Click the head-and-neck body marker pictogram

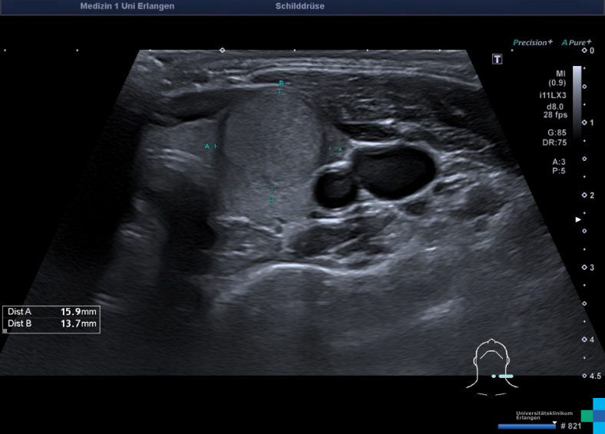(492, 367)
